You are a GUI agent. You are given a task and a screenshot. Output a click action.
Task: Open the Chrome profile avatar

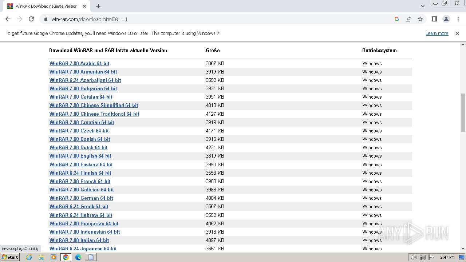tap(446, 19)
